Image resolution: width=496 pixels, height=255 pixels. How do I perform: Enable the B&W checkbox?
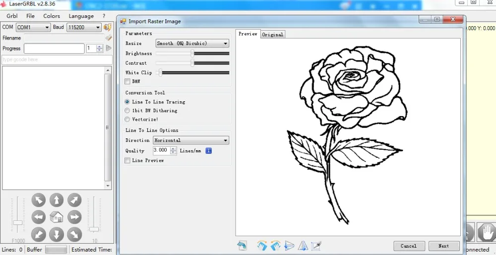tap(127, 82)
